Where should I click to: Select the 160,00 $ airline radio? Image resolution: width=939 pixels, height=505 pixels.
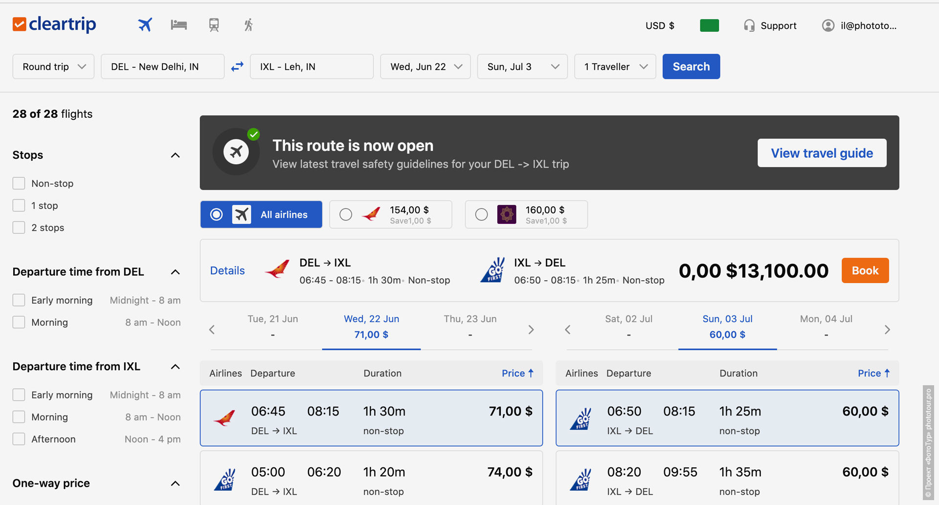pyautogui.click(x=481, y=214)
